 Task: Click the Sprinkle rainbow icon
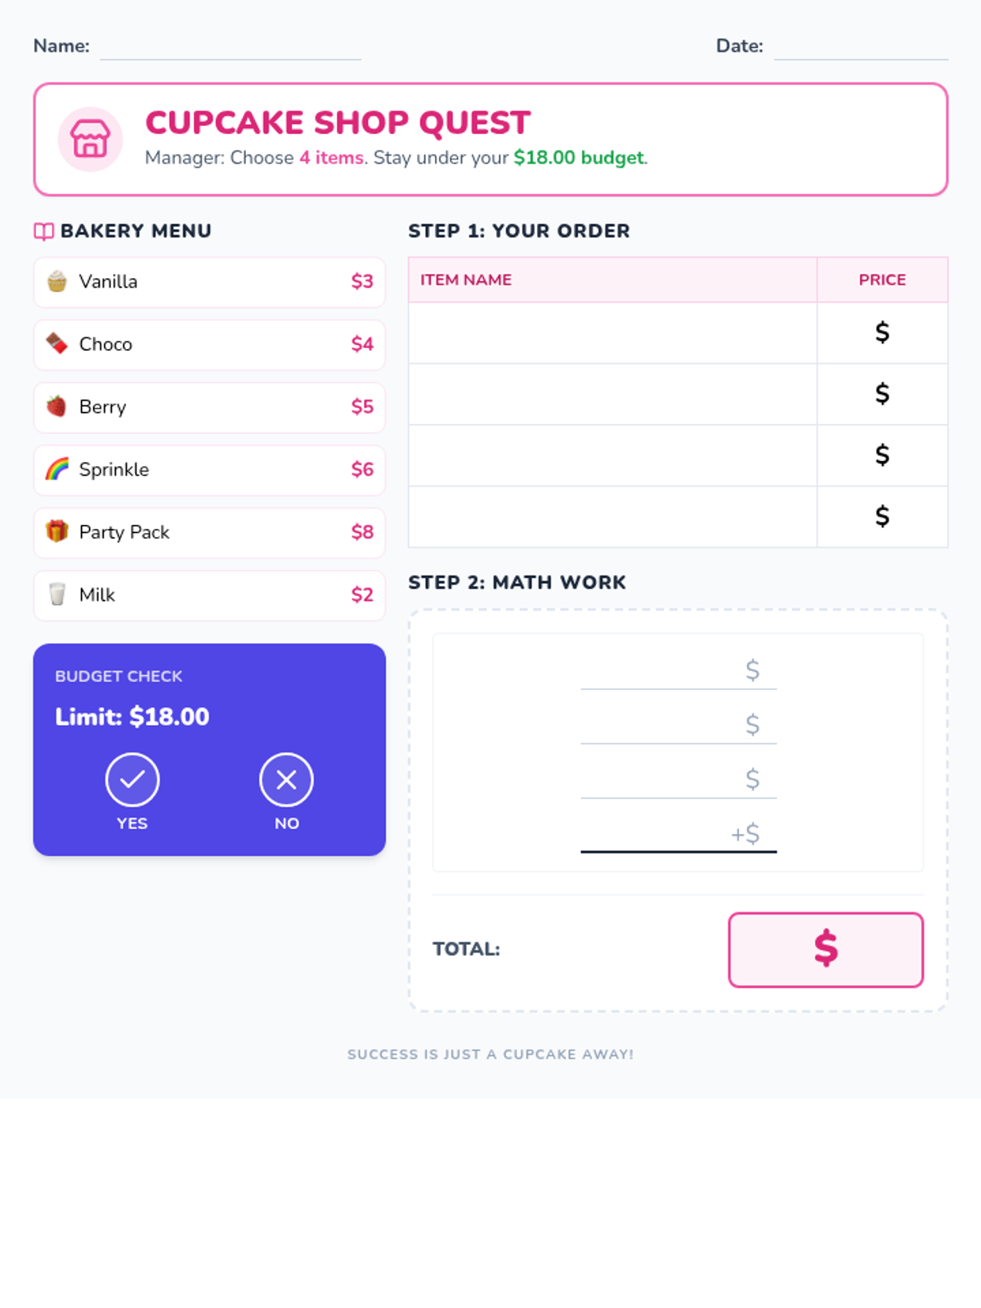coord(57,469)
